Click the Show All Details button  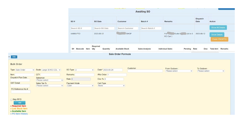click(x=218, y=28)
